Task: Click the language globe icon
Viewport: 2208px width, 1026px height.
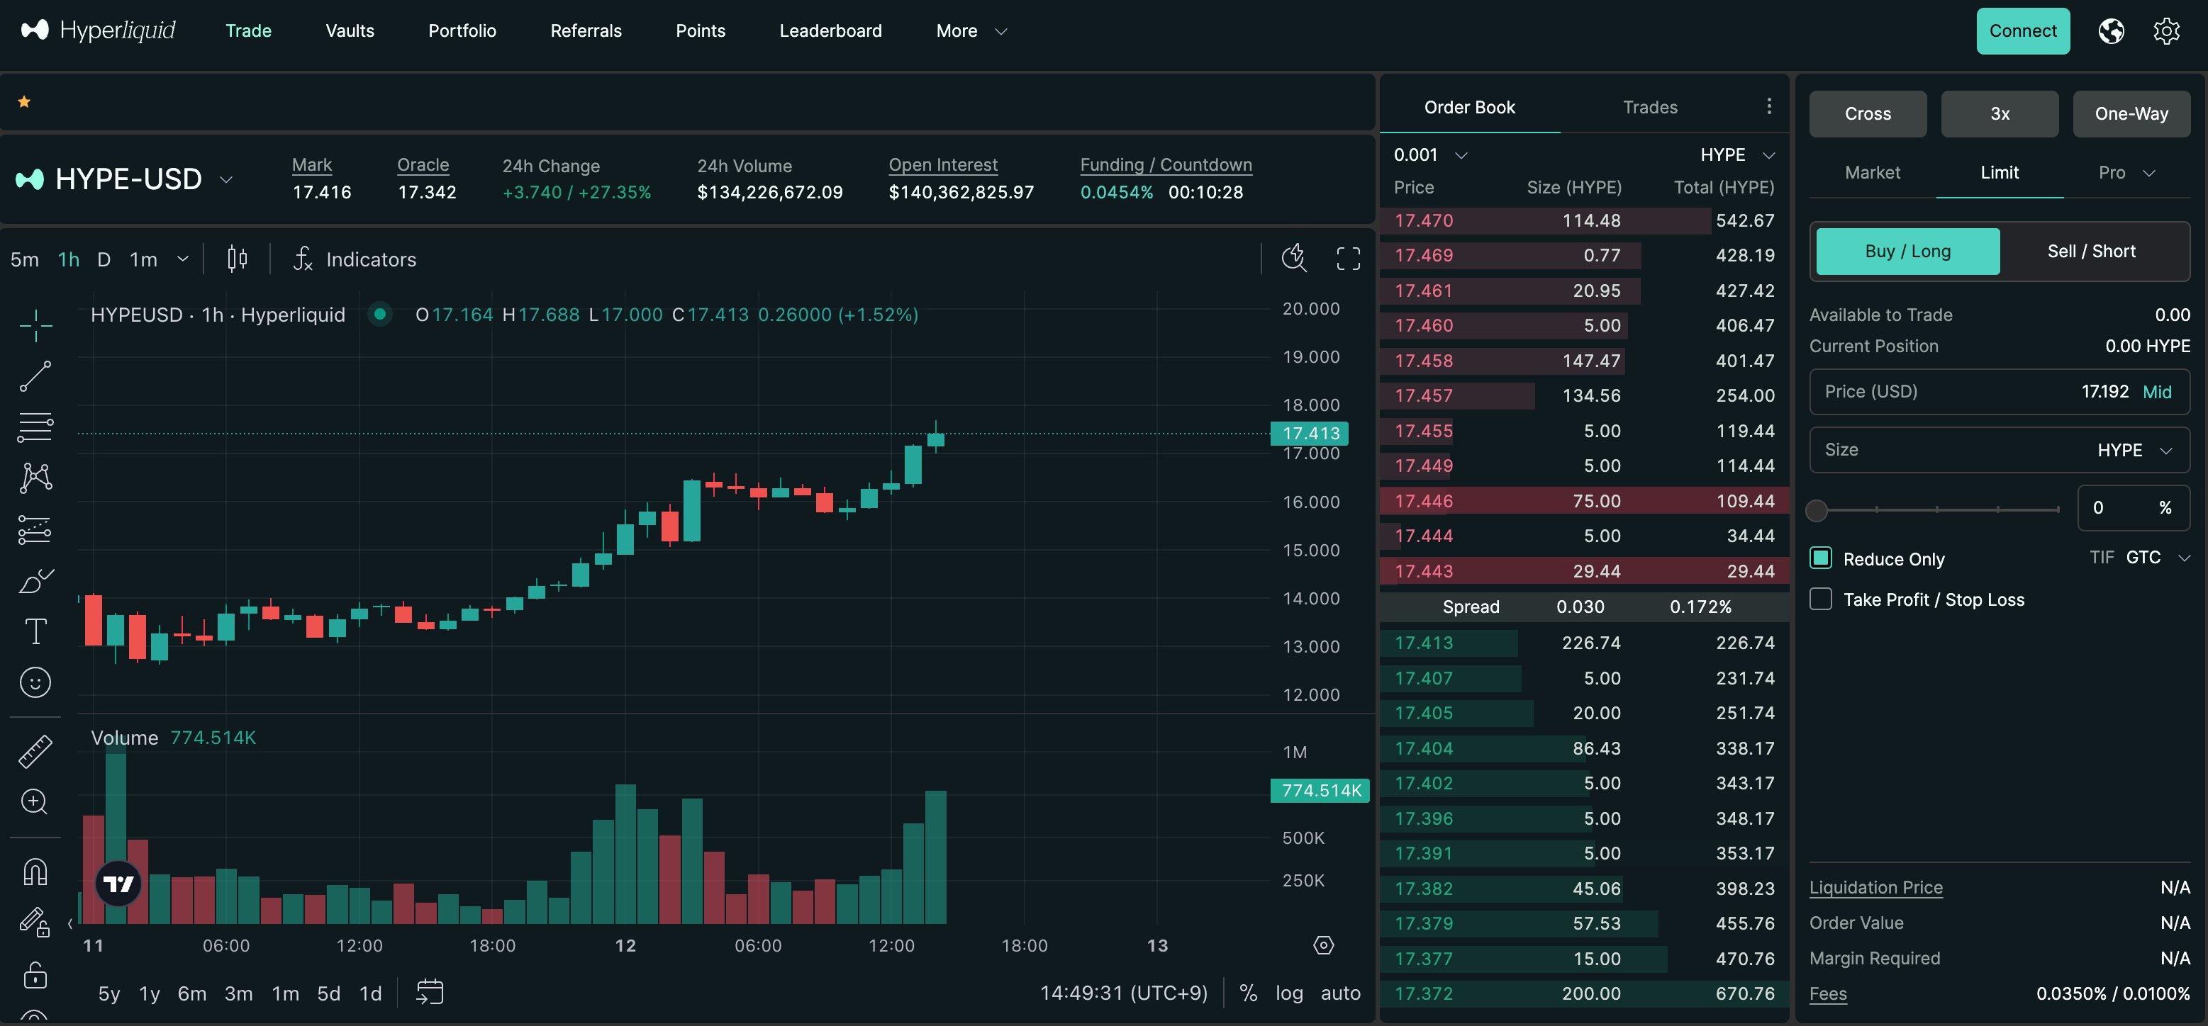Action: [x=2111, y=32]
